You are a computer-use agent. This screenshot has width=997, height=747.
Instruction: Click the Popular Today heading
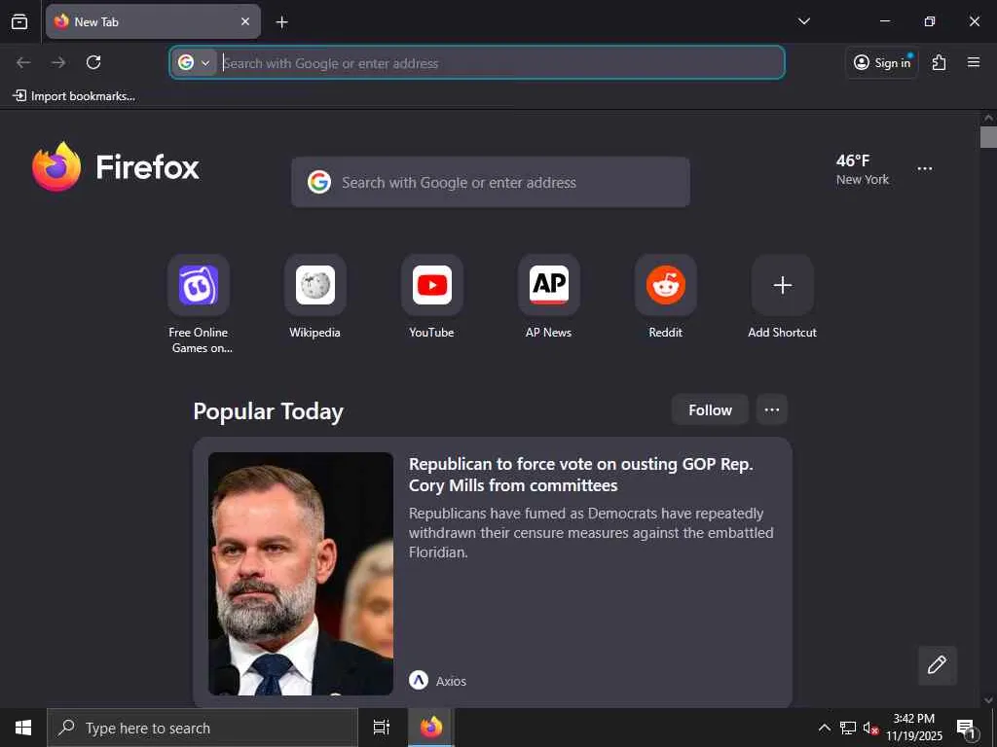pyautogui.click(x=269, y=411)
